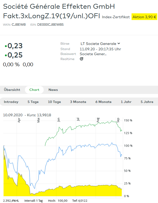The width and height of the screenshot is (158, 203).
Task: Click the green dot beside 0,25
Action: click(6, 55)
